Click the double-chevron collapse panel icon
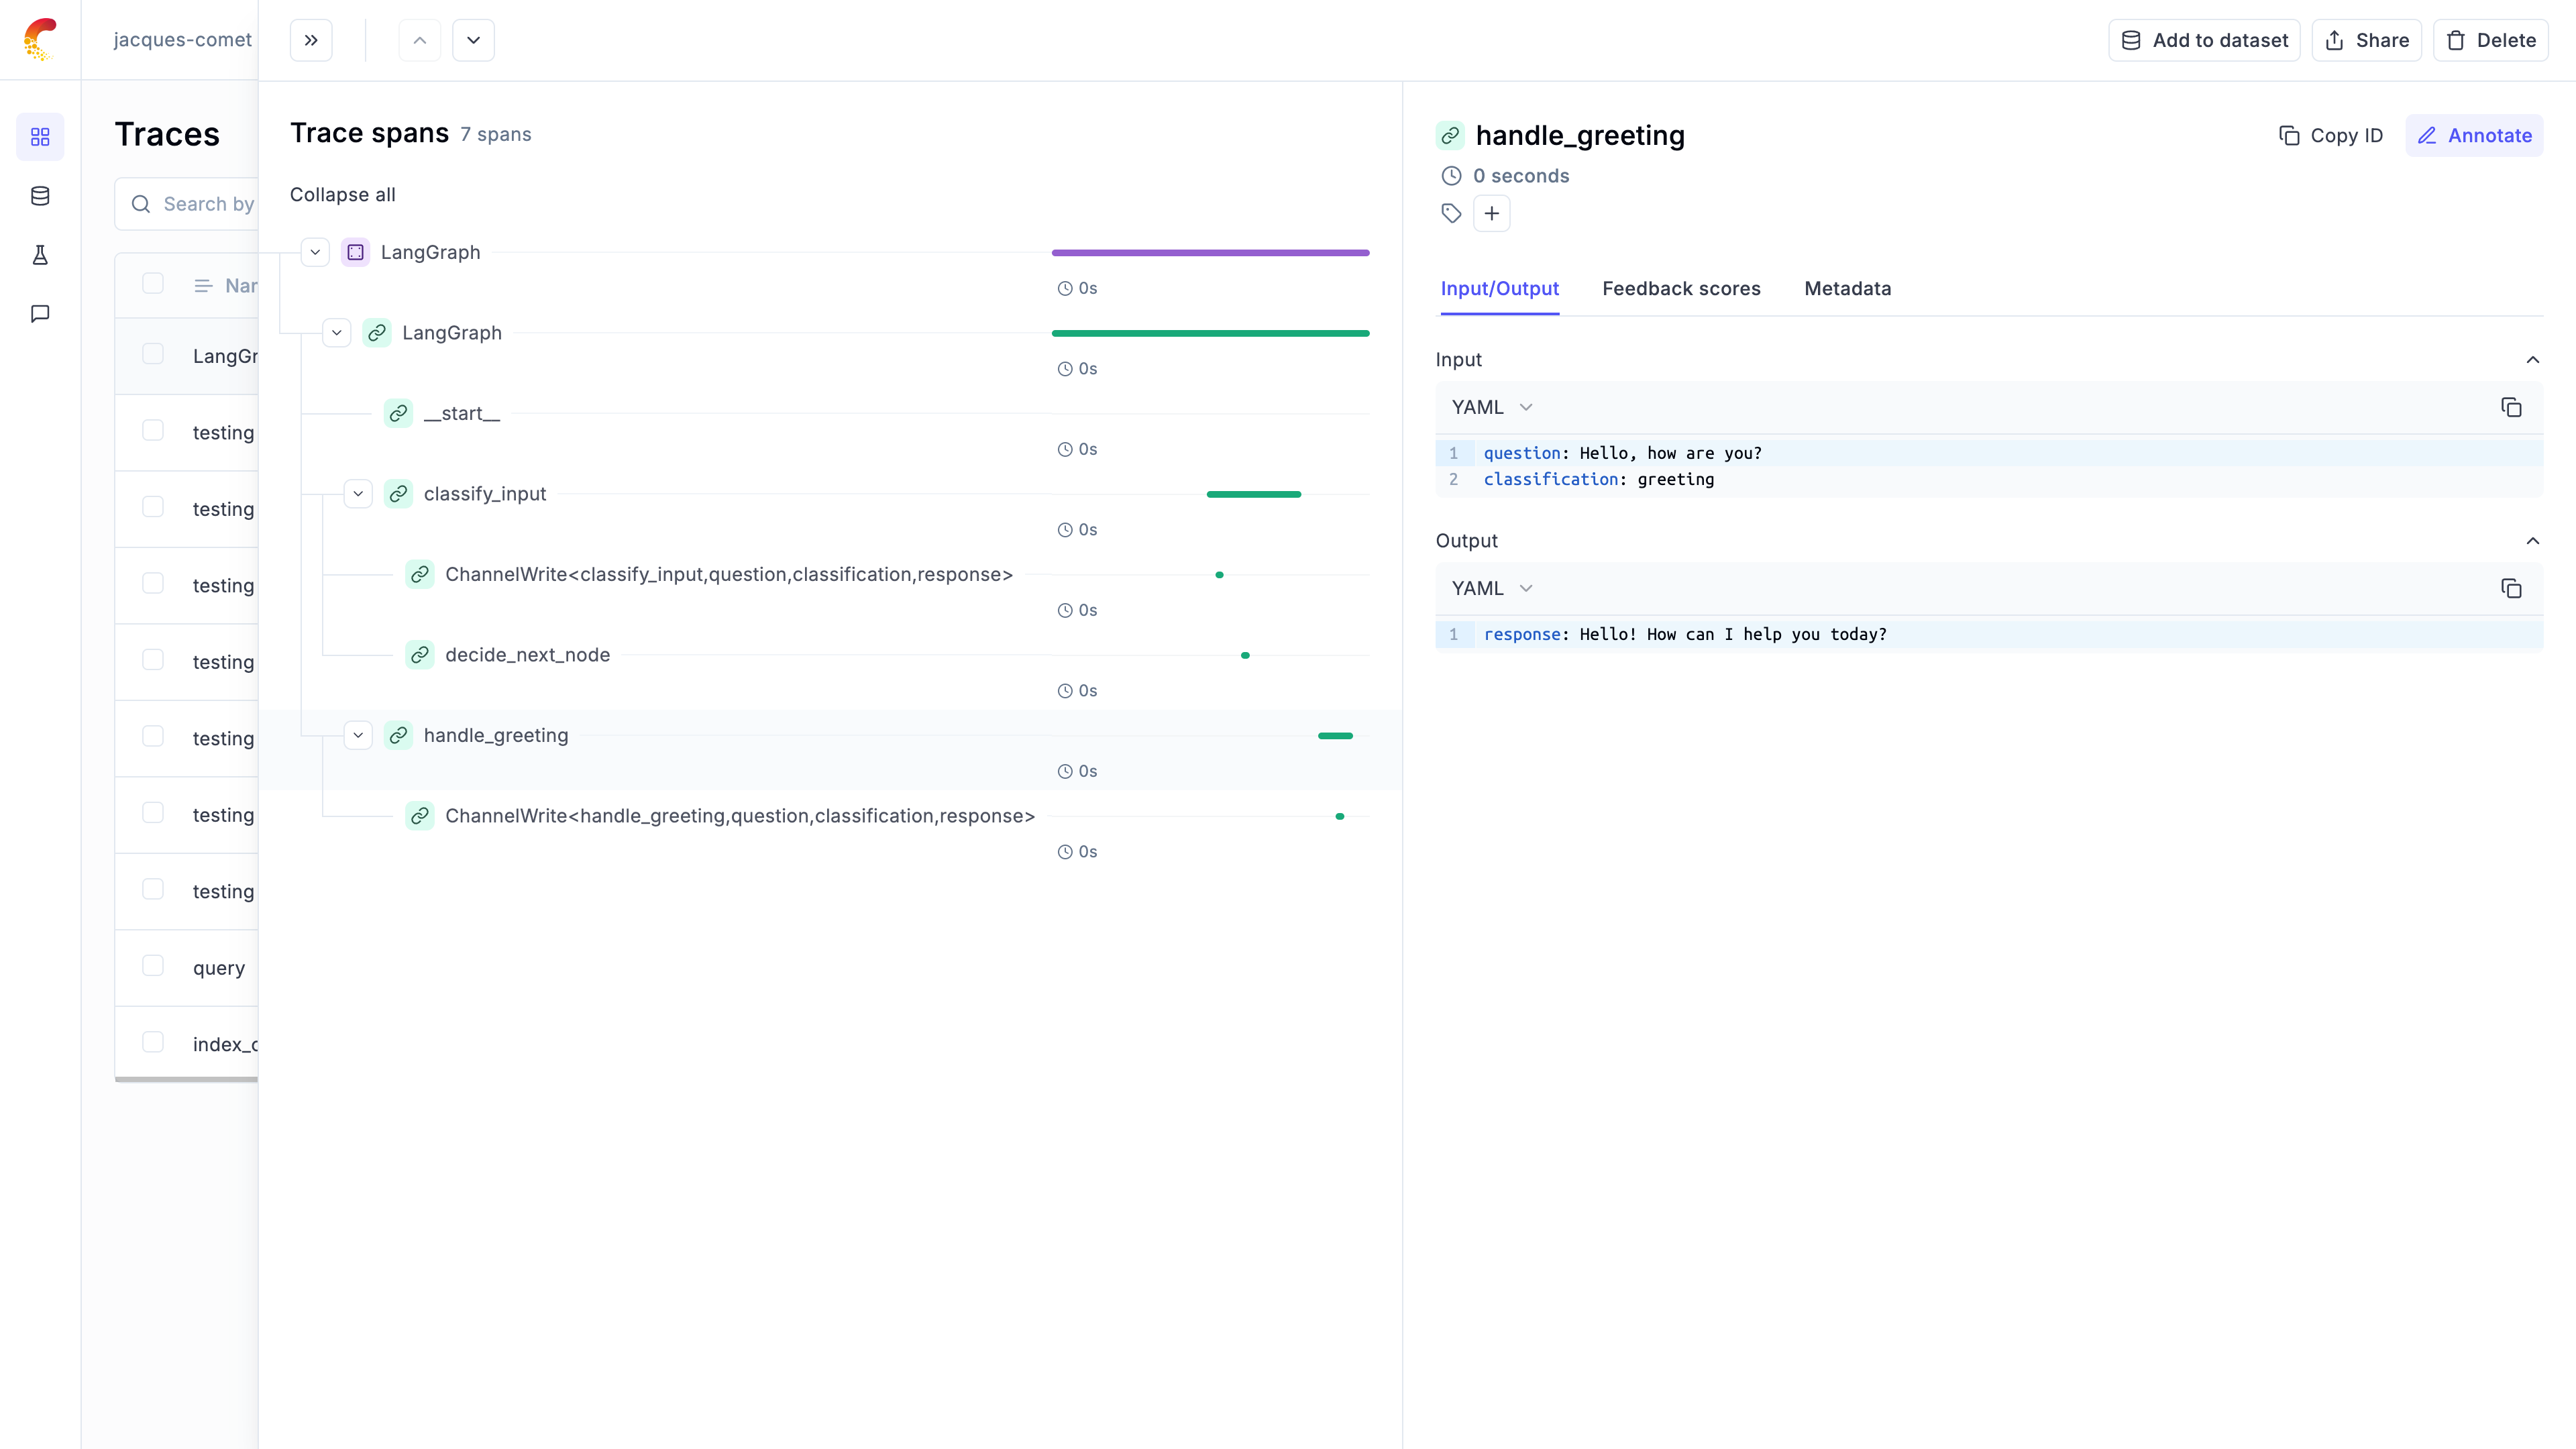 311,40
